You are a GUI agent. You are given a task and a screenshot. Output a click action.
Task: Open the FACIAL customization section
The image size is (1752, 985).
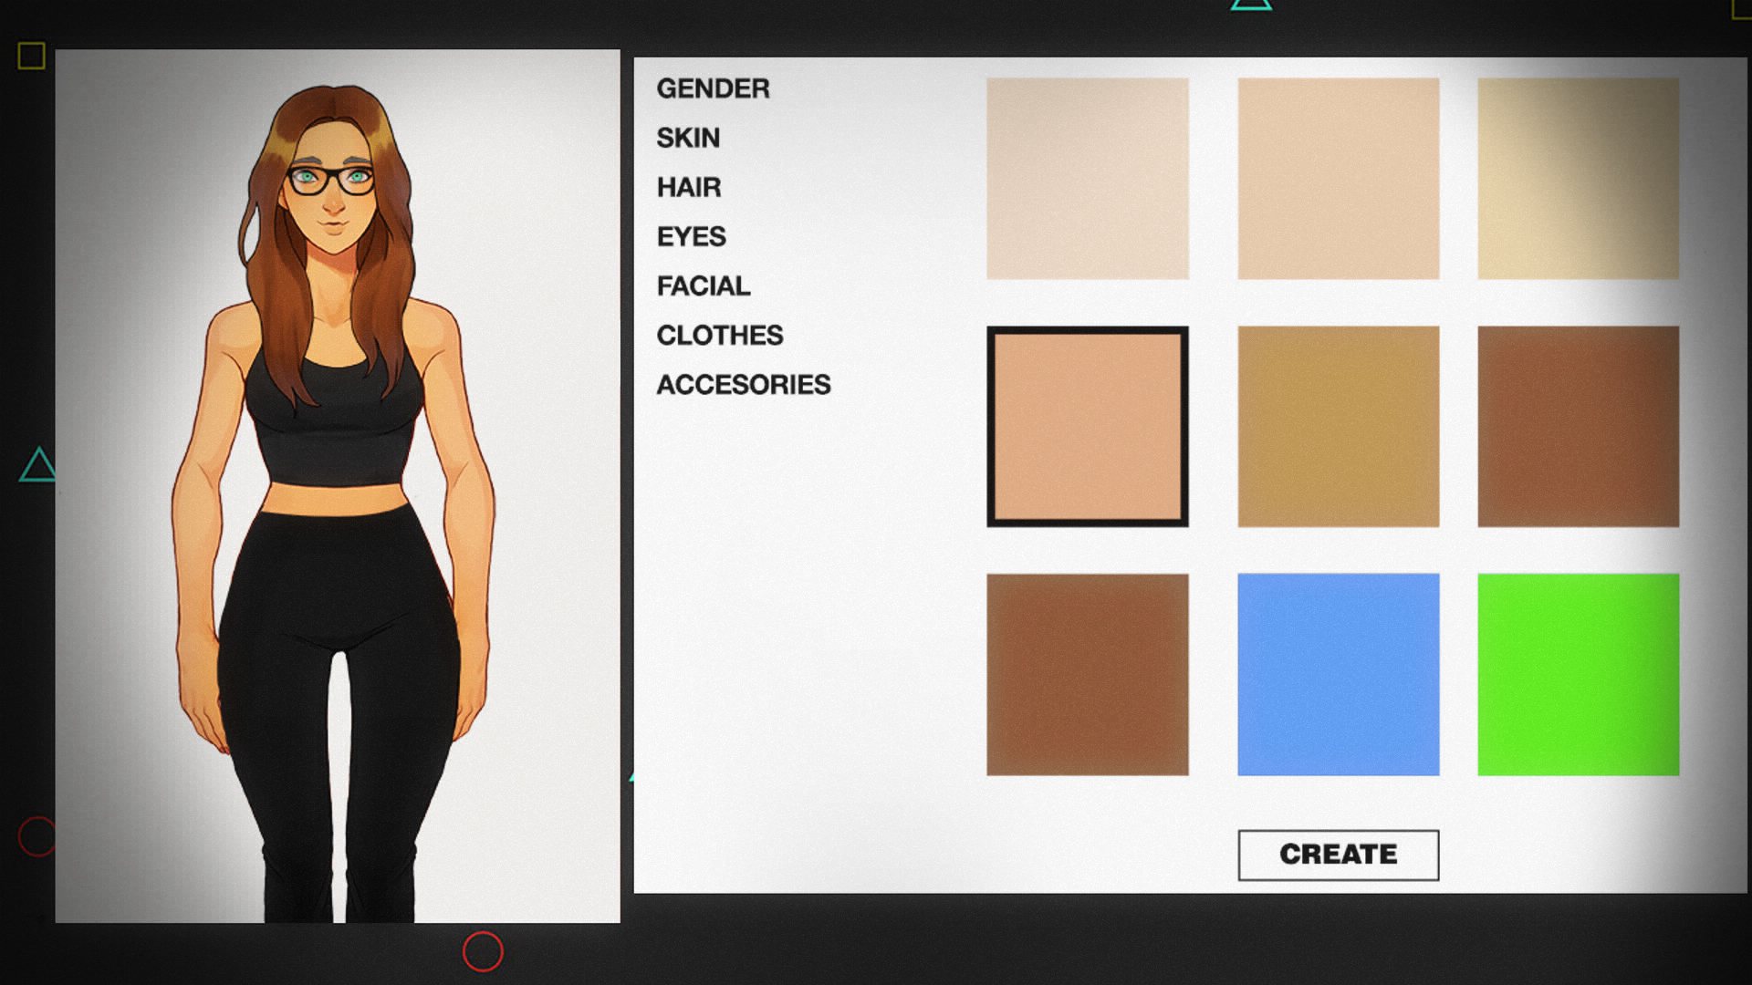[704, 285]
